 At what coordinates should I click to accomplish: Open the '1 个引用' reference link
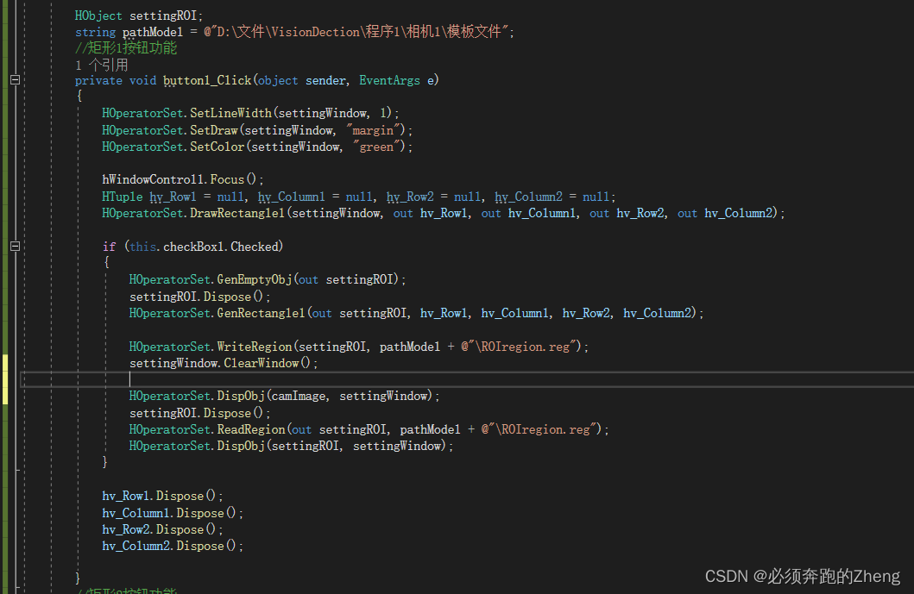click(102, 65)
